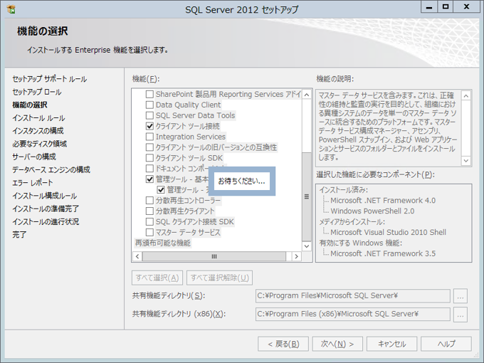The width and height of the screenshot is (484, 363).
Task: Click インストール済み: group heading
Action: 343,190
